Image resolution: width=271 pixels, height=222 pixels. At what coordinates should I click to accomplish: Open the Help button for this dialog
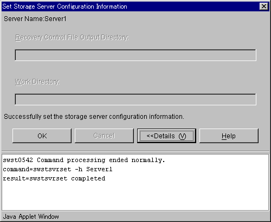click(229, 136)
